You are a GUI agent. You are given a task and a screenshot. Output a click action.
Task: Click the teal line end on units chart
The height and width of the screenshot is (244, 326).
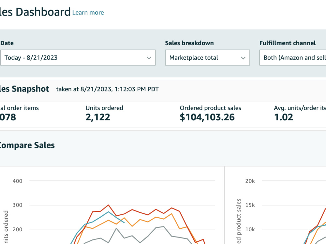pyautogui.click(x=124, y=223)
